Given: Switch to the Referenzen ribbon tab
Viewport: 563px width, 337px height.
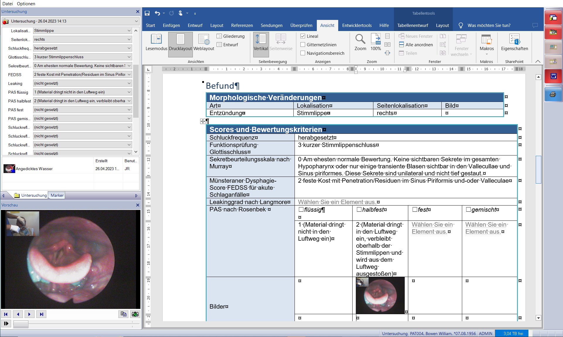Looking at the screenshot, I should click(242, 25).
